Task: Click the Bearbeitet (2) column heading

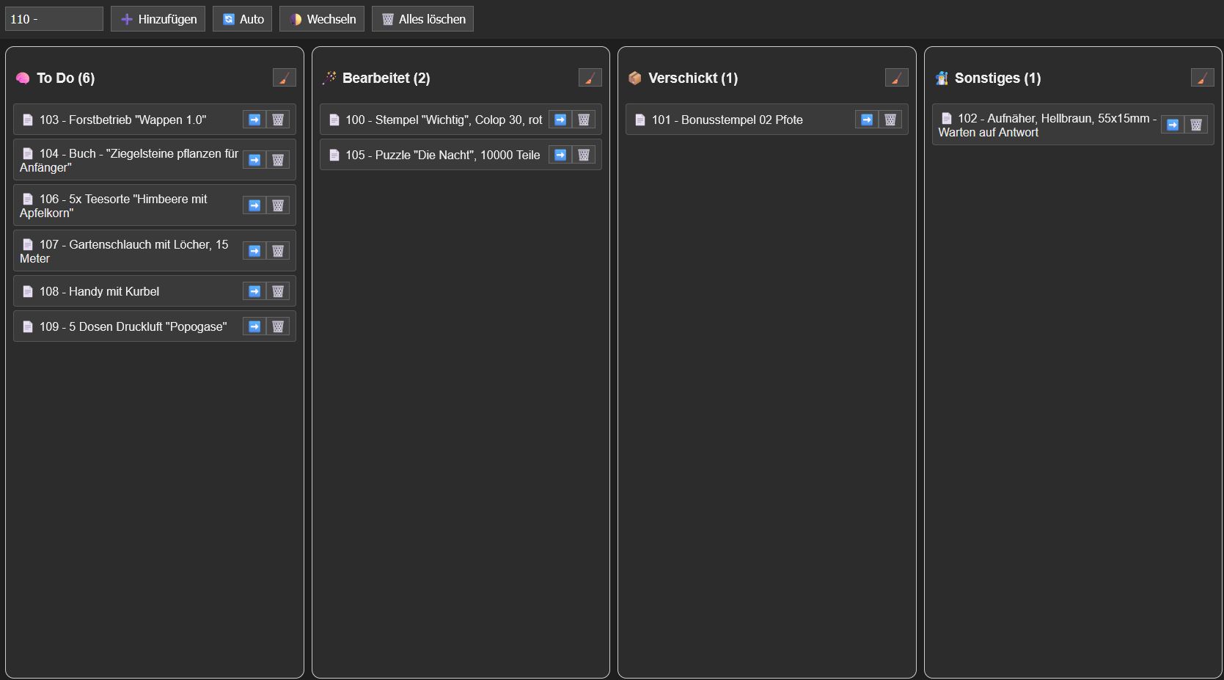Action: click(386, 78)
